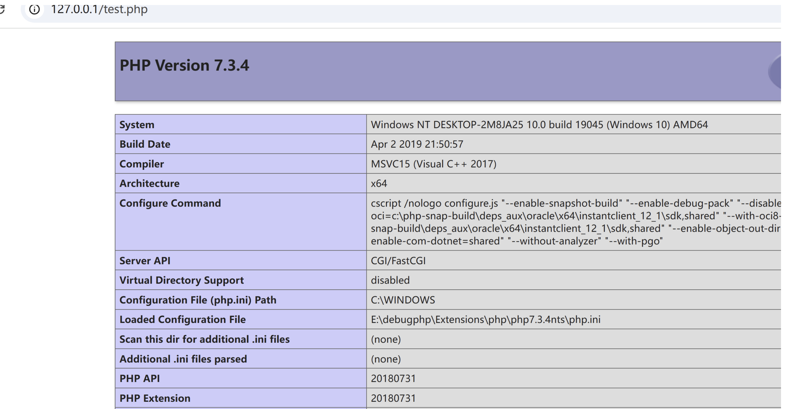
Task: Select the C:\WINDOWS path value
Action: pos(403,300)
